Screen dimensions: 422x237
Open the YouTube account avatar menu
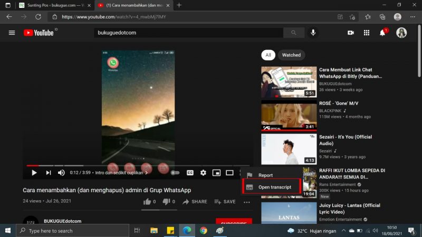click(x=401, y=33)
